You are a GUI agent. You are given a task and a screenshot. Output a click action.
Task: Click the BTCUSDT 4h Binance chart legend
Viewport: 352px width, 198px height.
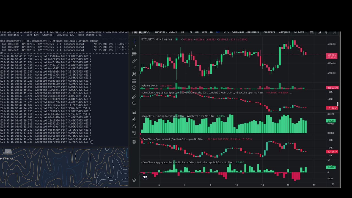pyautogui.click(x=157, y=39)
